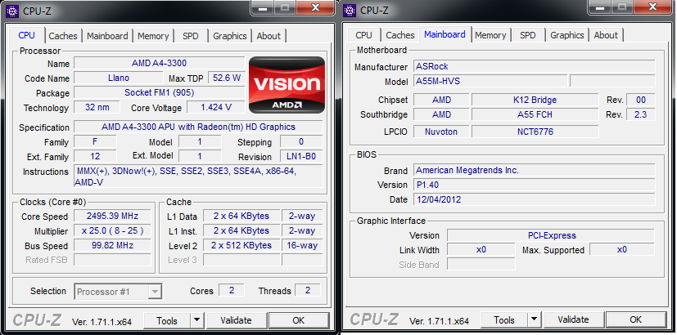This screenshot has height=335, width=677.
Task: Click LPCIO vendor Nuvoton
Action: (x=441, y=132)
